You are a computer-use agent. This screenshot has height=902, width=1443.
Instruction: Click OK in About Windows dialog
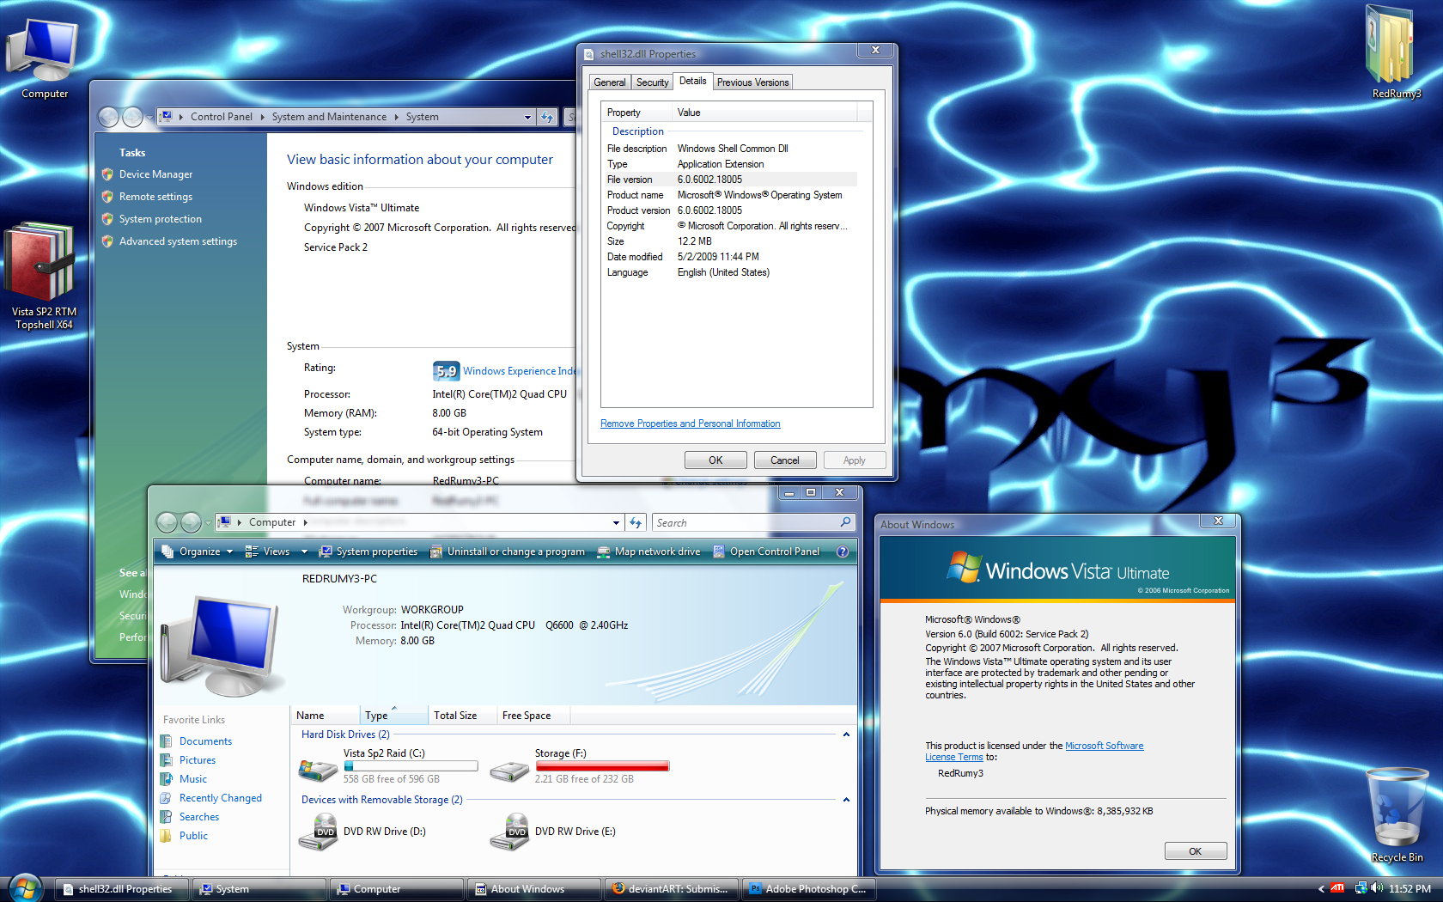tap(1196, 851)
